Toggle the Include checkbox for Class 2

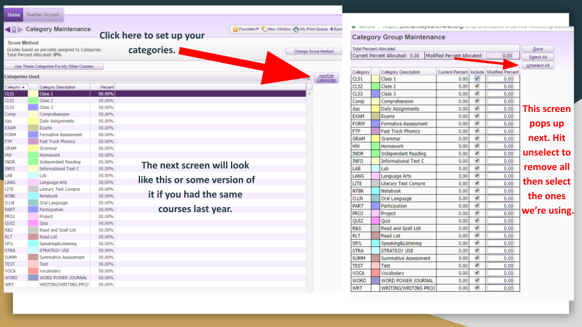click(477, 86)
